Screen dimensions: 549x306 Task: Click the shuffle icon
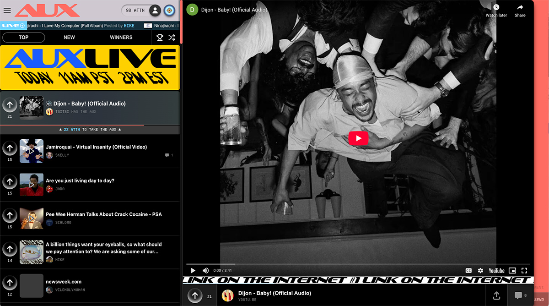click(x=172, y=38)
